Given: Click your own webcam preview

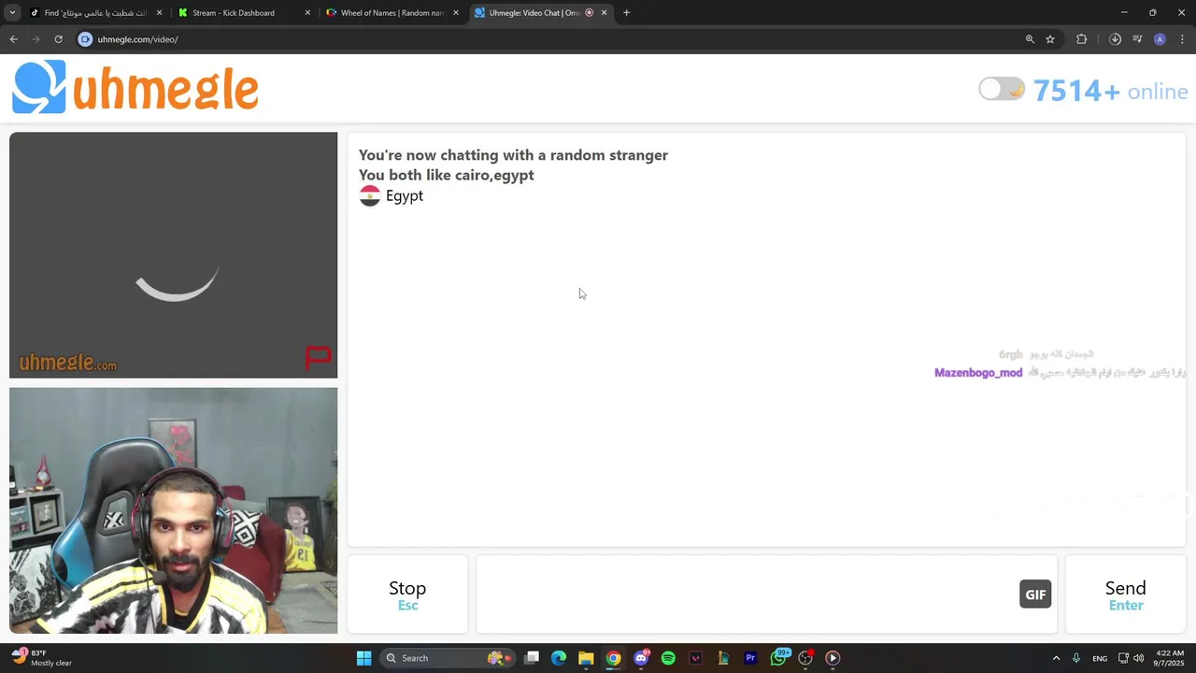Looking at the screenshot, I should [x=173, y=510].
